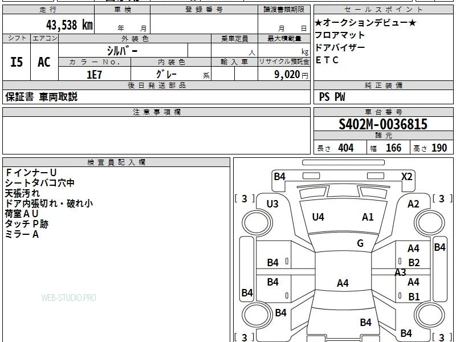
Task: Click the 天張汚れ note
Action: [x=22, y=193]
